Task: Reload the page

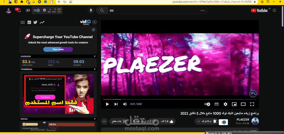Action: (x=268, y=2)
